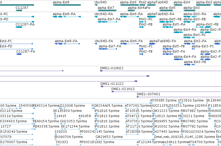Click BAC clone DME1-021G22
Screen dimensions: 221x146
(161, 86)
